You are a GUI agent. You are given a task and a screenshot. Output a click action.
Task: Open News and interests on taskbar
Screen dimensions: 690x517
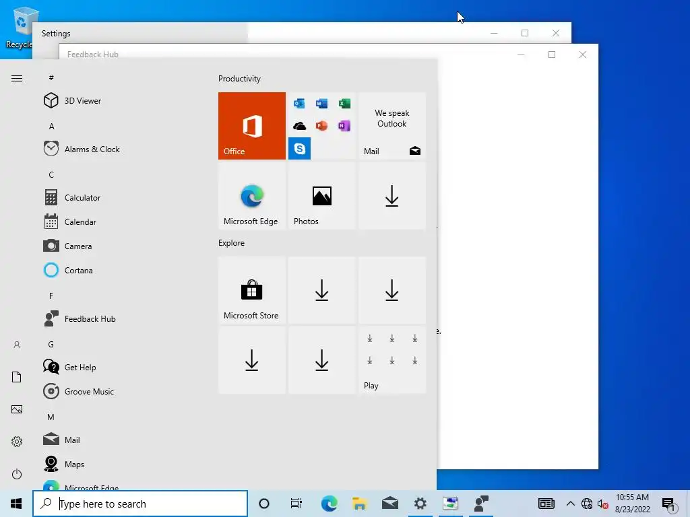tap(546, 504)
